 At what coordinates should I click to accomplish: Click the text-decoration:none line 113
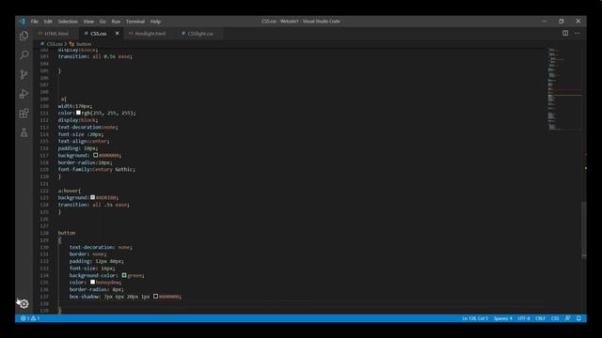click(87, 128)
